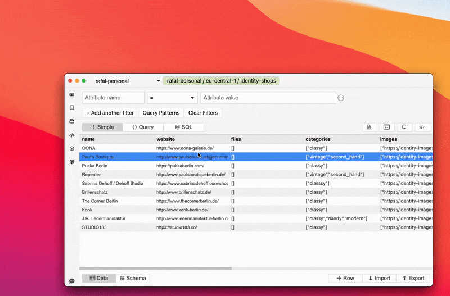This screenshot has width=450, height=296.
Task: Open the settings gear in the left sidebar
Action: (72, 162)
